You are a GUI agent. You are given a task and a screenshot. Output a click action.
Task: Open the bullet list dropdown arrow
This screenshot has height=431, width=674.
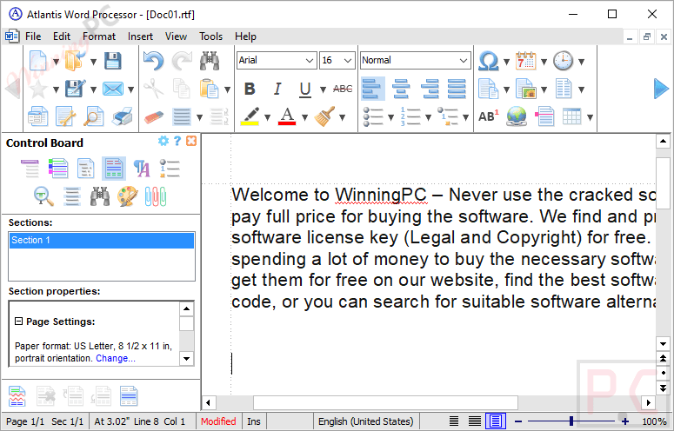[x=390, y=116]
